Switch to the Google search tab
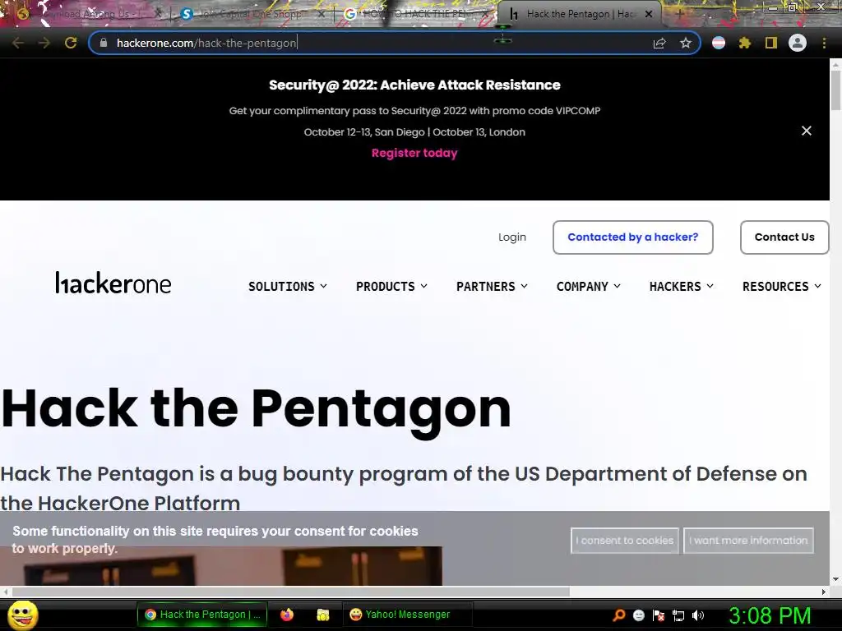This screenshot has width=842, height=631. (416, 14)
